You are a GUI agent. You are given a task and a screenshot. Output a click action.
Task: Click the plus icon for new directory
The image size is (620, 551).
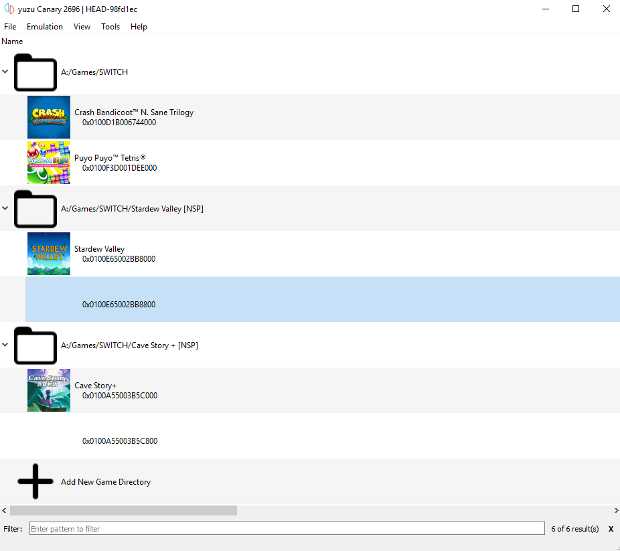point(35,481)
